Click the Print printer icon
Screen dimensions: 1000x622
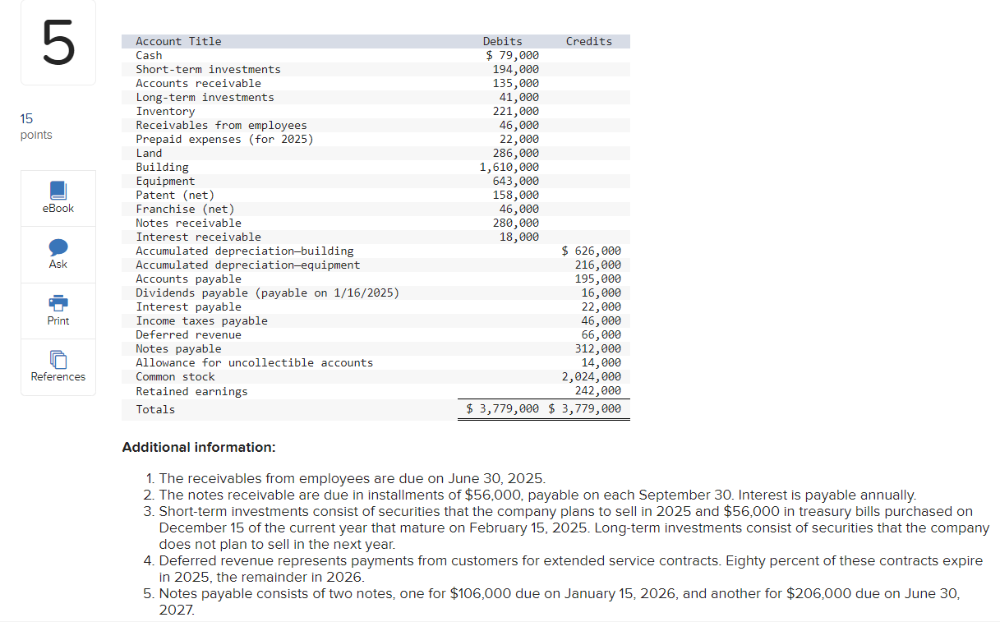58,303
